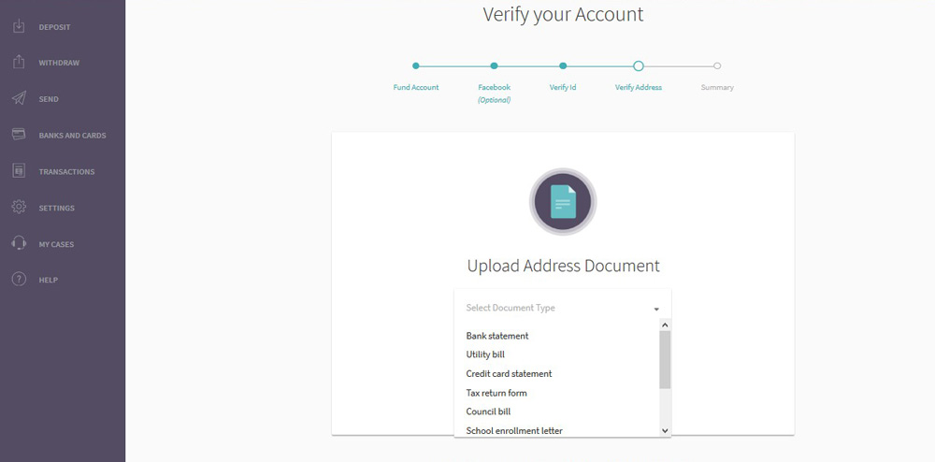Image resolution: width=935 pixels, height=462 pixels.
Task: Select Tax return form option
Action: pyautogui.click(x=496, y=393)
